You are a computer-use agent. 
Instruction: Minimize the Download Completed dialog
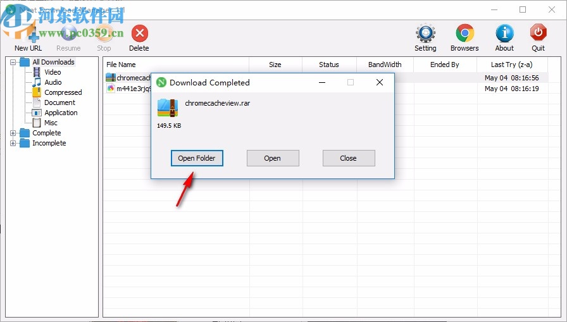click(x=322, y=82)
